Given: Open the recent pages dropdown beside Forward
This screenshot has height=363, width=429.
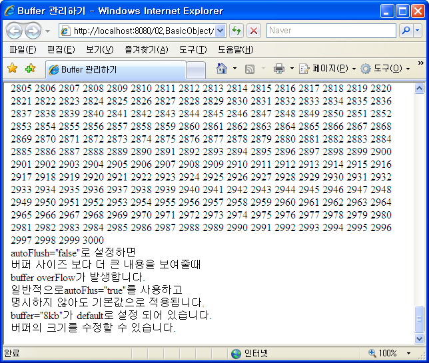Looking at the screenshot, I should tap(47, 31).
